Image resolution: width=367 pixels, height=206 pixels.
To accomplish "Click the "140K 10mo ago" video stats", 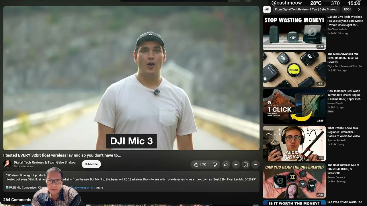I will [338, 33].
